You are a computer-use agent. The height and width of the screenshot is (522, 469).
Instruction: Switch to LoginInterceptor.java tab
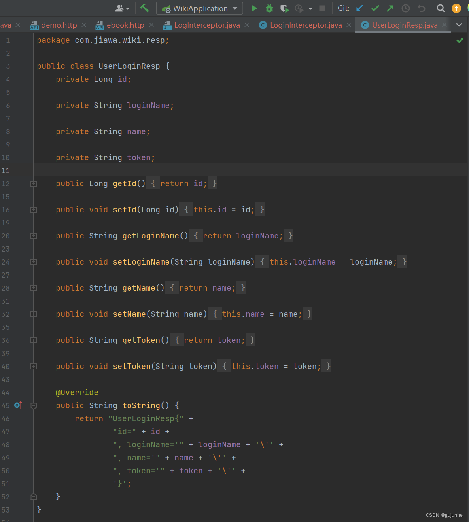coord(306,25)
